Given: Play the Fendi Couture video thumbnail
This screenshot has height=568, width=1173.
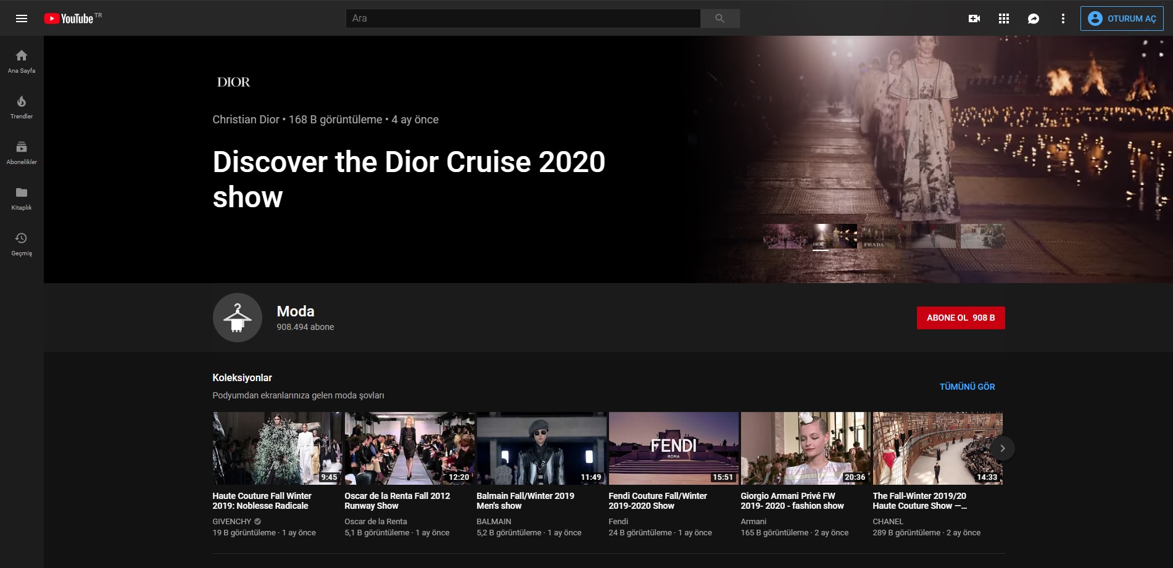Looking at the screenshot, I should point(673,448).
